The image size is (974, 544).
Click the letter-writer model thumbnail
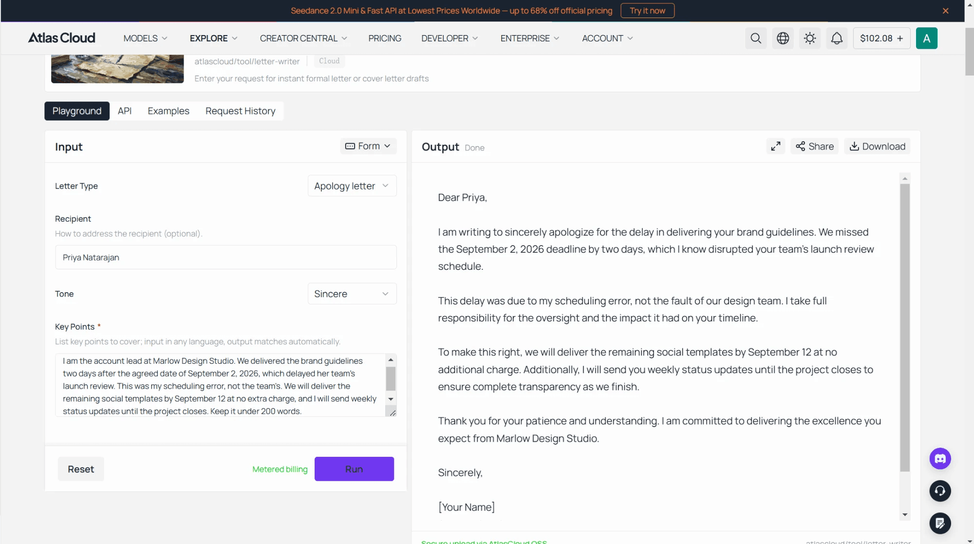[x=117, y=69]
